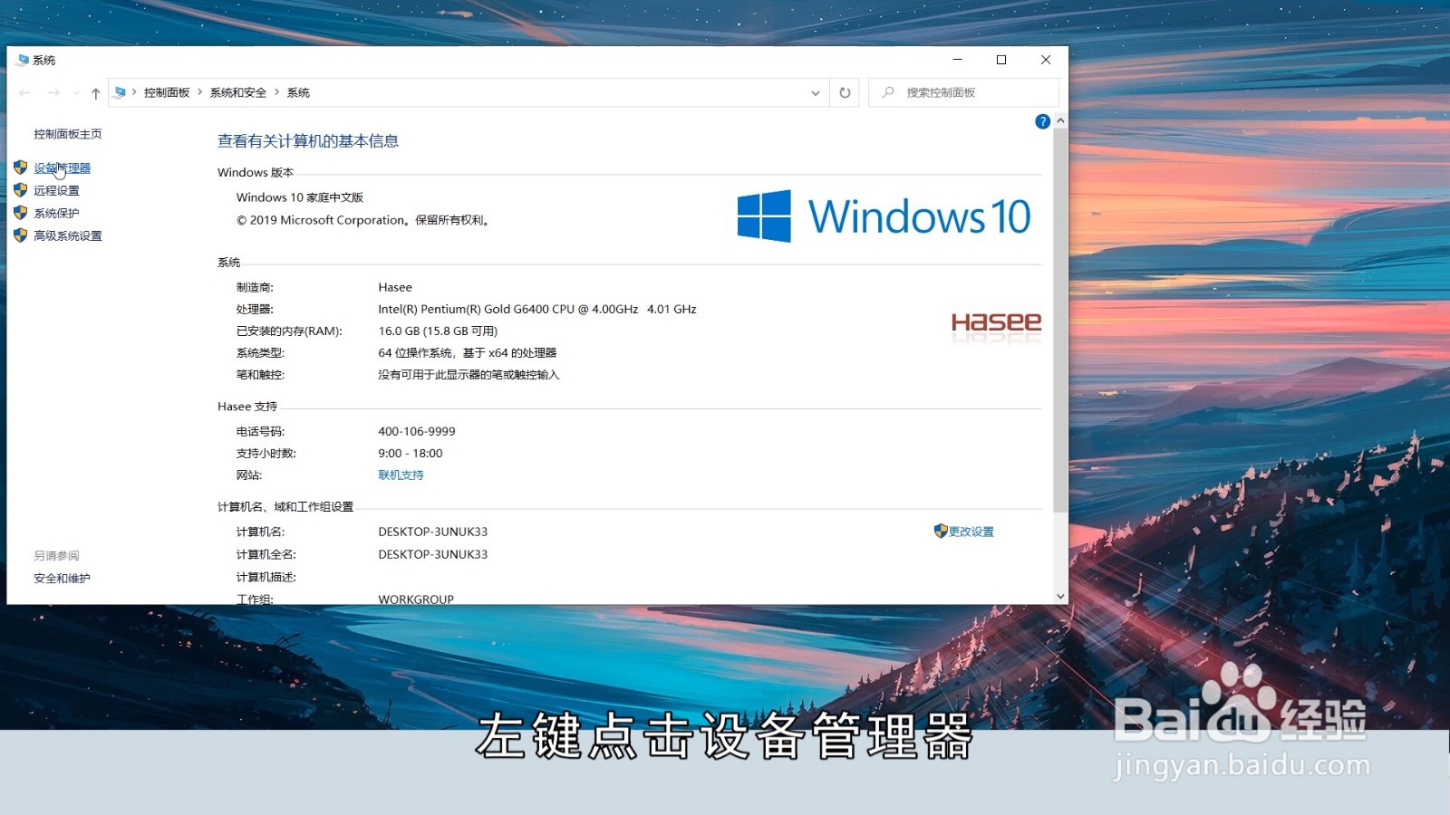Screen dimensions: 1450x815
Task: Click the Control Panel icon in the address bar
Action: click(119, 91)
